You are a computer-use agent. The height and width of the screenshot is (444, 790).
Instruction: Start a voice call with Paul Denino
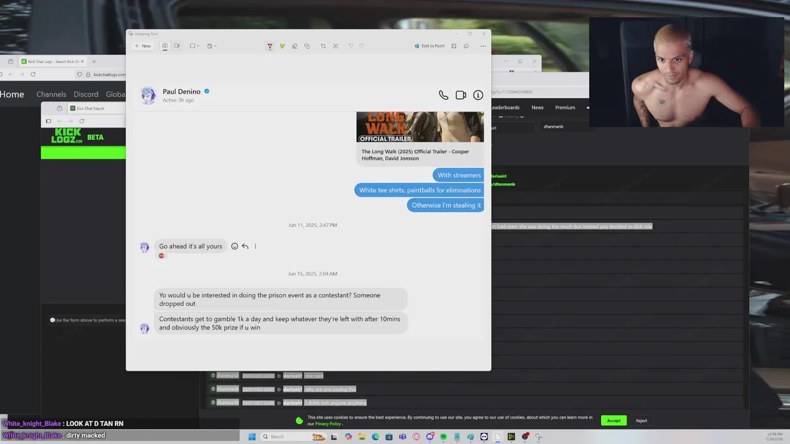(443, 95)
